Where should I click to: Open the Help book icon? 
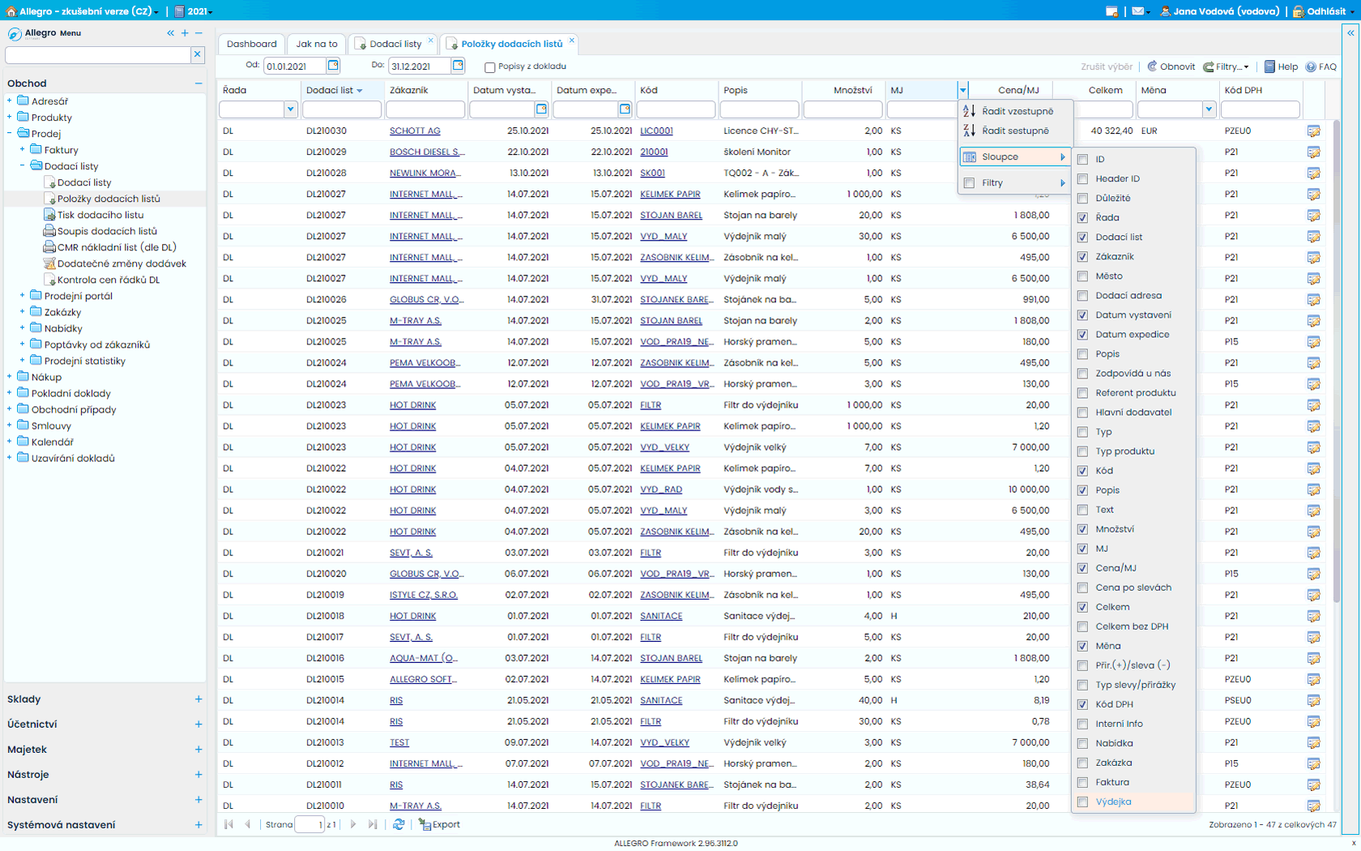point(1269,66)
